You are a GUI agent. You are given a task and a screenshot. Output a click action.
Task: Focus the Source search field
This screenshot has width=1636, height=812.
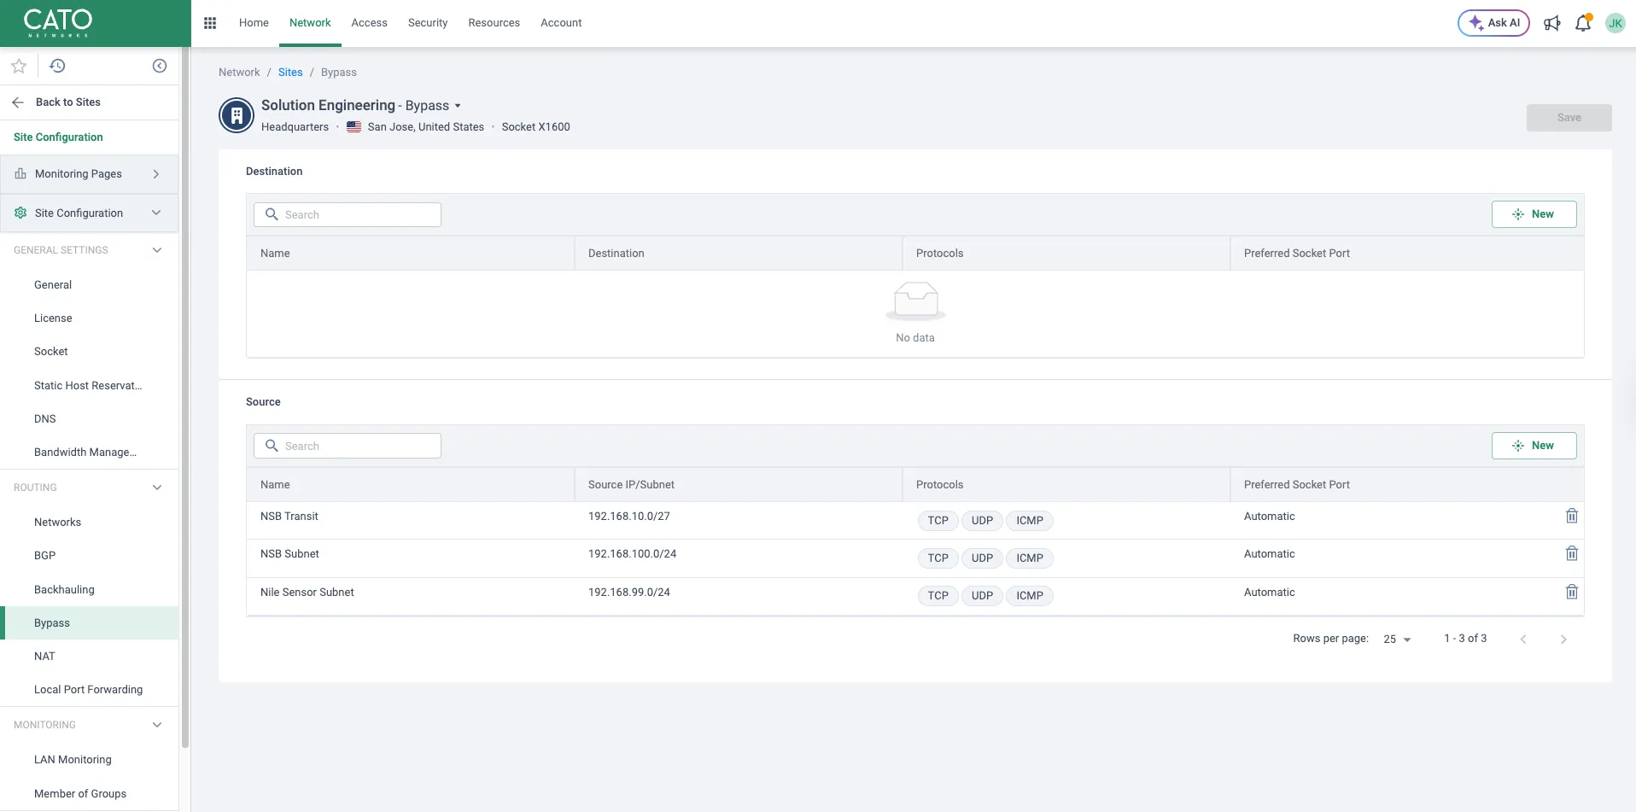348,446
